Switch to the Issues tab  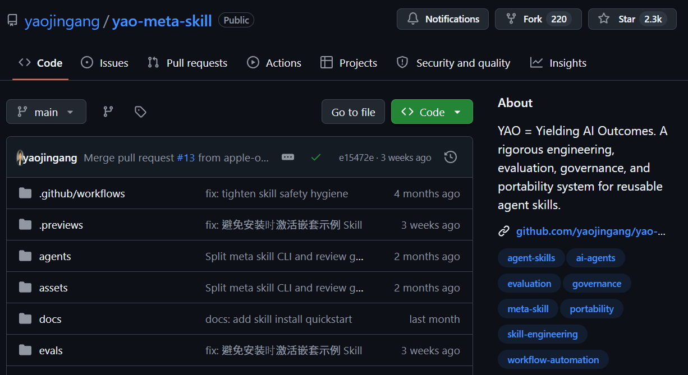pyautogui.click(x=104, y=63)
